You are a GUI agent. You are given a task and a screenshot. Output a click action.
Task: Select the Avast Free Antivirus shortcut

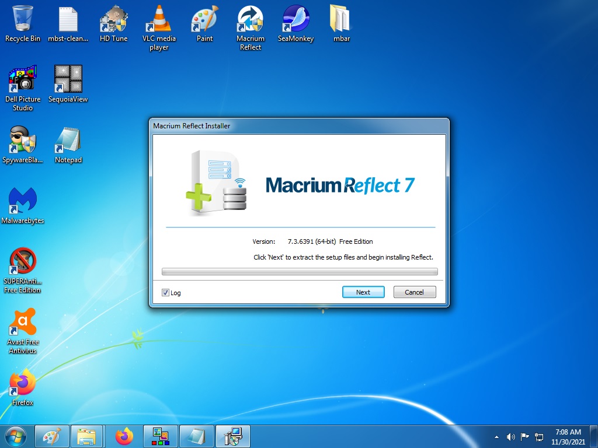pyautogui.click(x=23, y=331)
